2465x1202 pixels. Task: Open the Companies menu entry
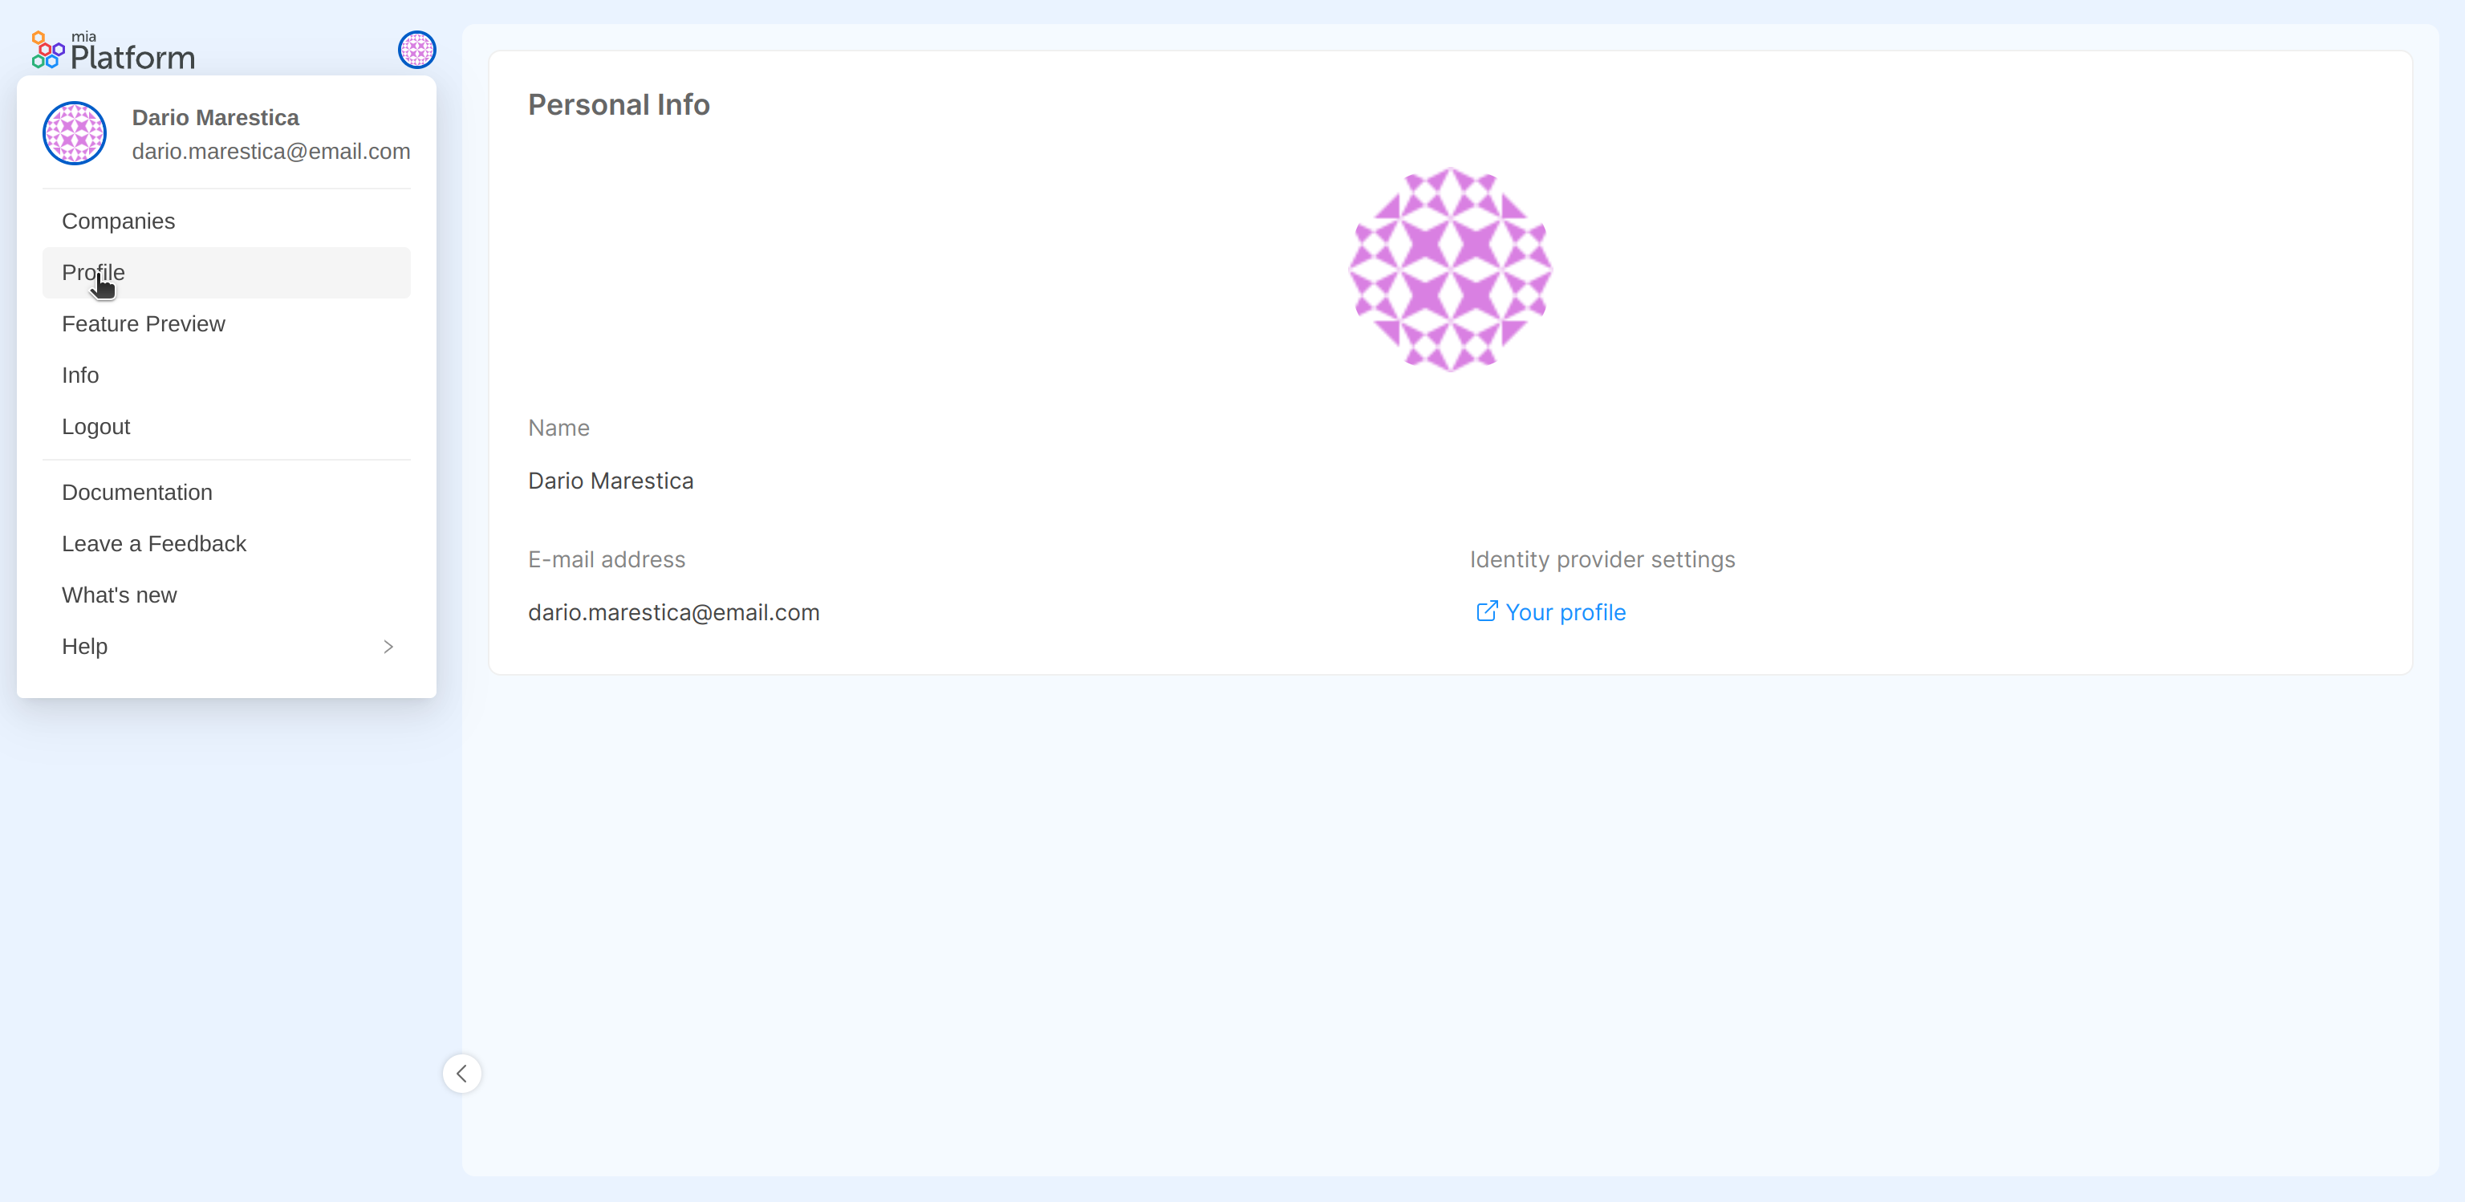click(118, 221)
